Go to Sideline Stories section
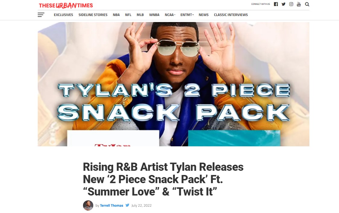Viewport: 339px width, 213px height. 93,15
